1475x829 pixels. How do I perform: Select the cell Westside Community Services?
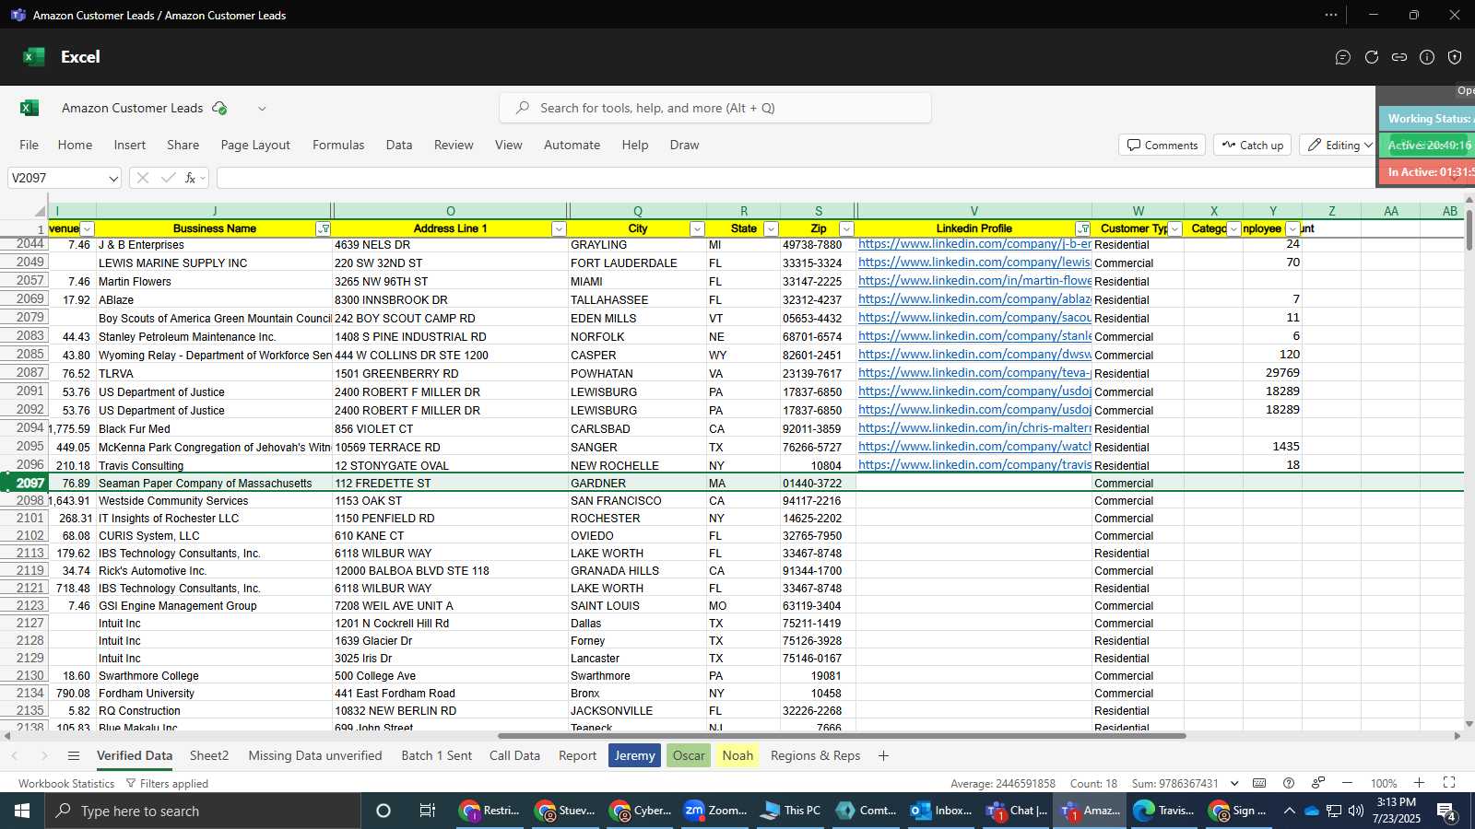click(x=214, y=501)
